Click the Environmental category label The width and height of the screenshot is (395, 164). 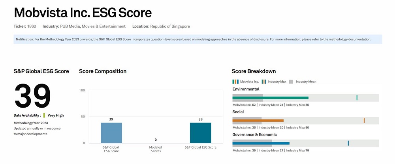(x=246, y=89)
